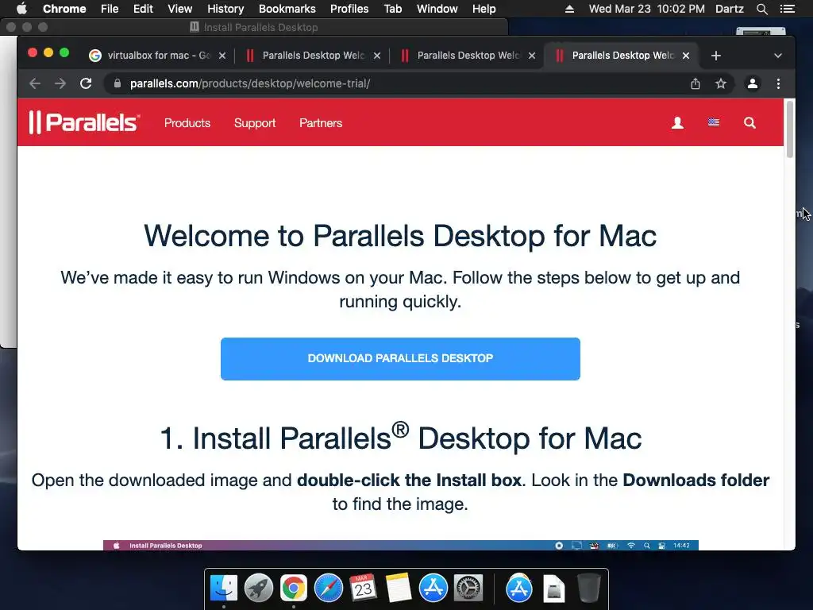Click the Chrome icon in the Dock
This screenshot has height=610, width=813.
[x=294, y=589]
